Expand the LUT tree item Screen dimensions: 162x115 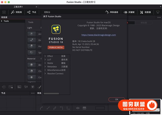click(45, 60)
